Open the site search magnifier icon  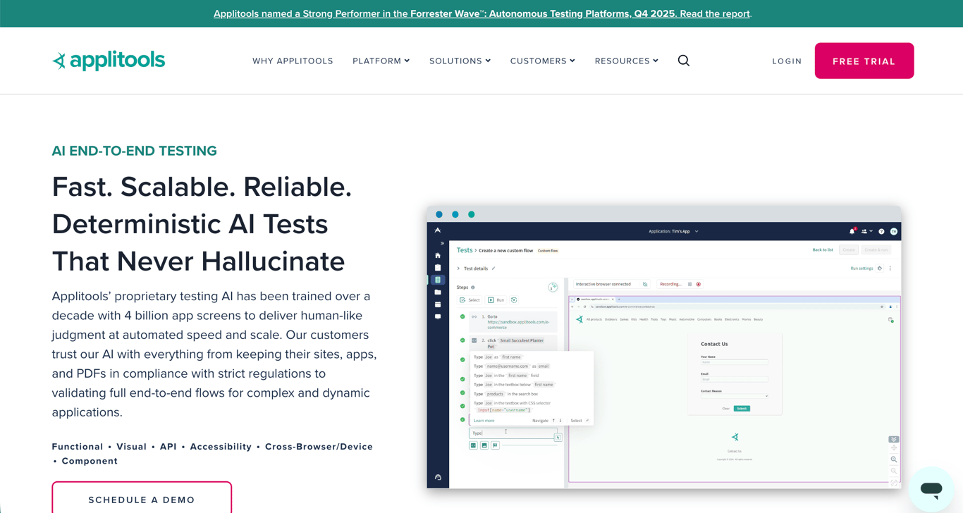click(x=683, y=61)
